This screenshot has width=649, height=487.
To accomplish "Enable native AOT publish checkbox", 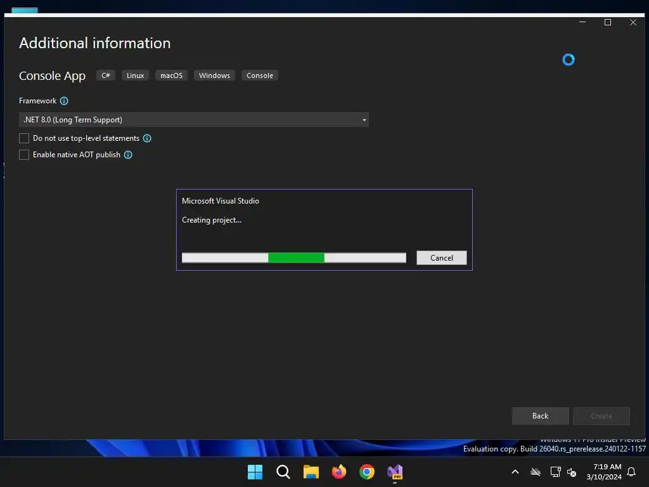I will coord(24,155).
